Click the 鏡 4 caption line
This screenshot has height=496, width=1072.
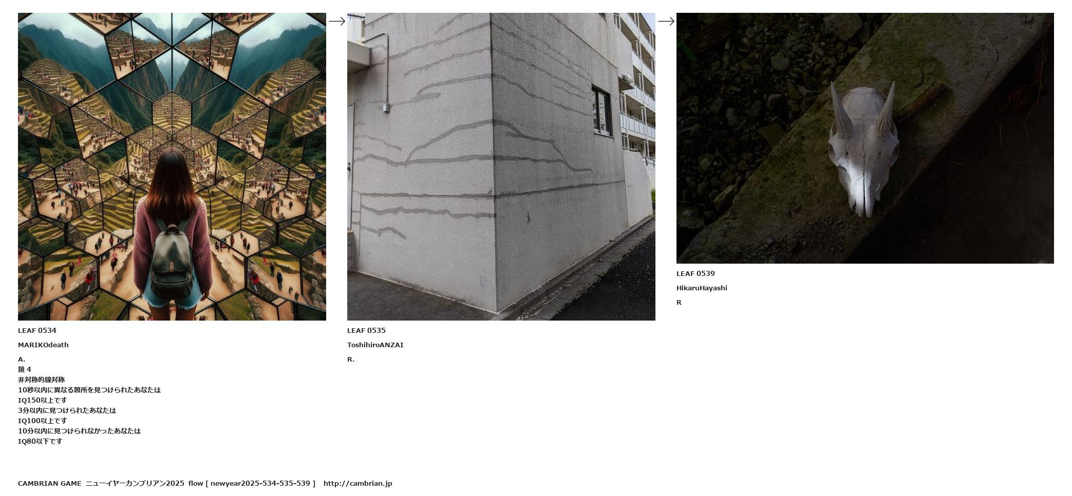point(25,369)
